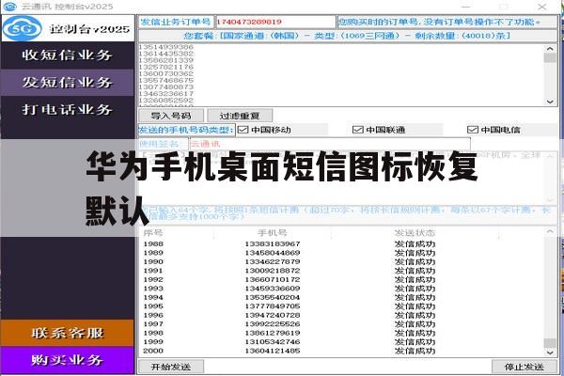Open 购买业务 purchase page

68,360
